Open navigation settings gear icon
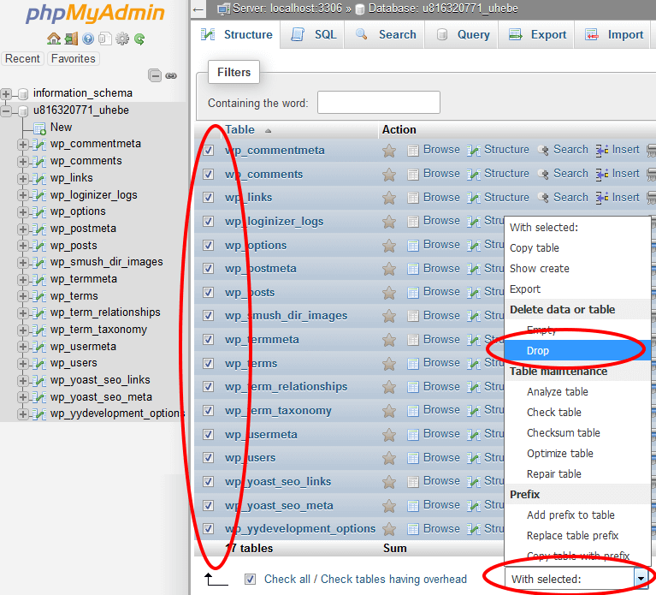Image resolution: width=656 pixels, height=595 pixels. (x=122, y=39)
